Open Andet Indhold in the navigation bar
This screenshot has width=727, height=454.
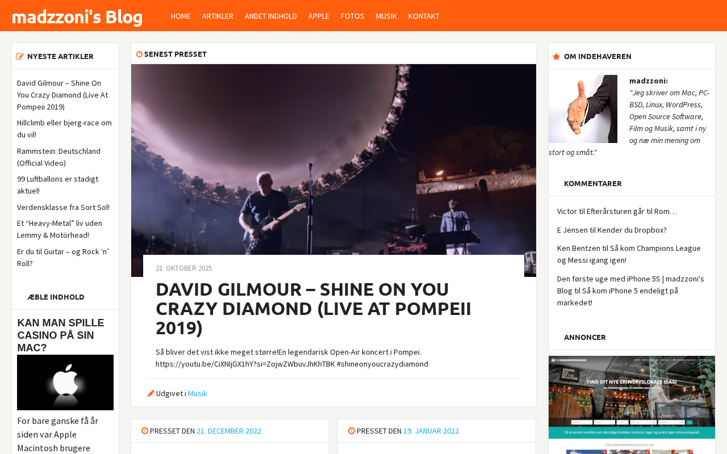tap(271, 16)
